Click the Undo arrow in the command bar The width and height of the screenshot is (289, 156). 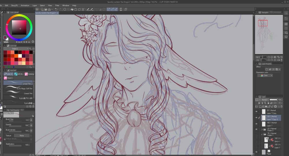coord(56,9)
